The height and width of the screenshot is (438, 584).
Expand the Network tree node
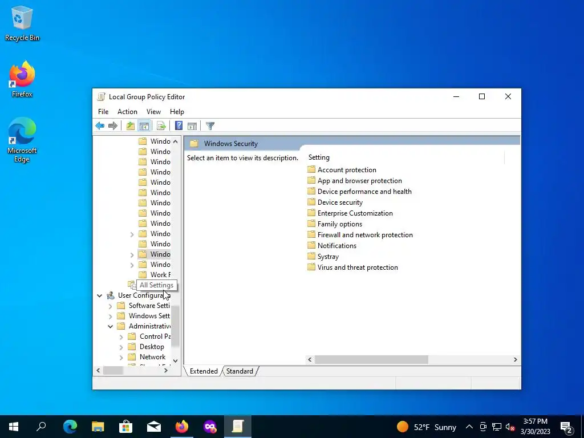coord(121,358)
